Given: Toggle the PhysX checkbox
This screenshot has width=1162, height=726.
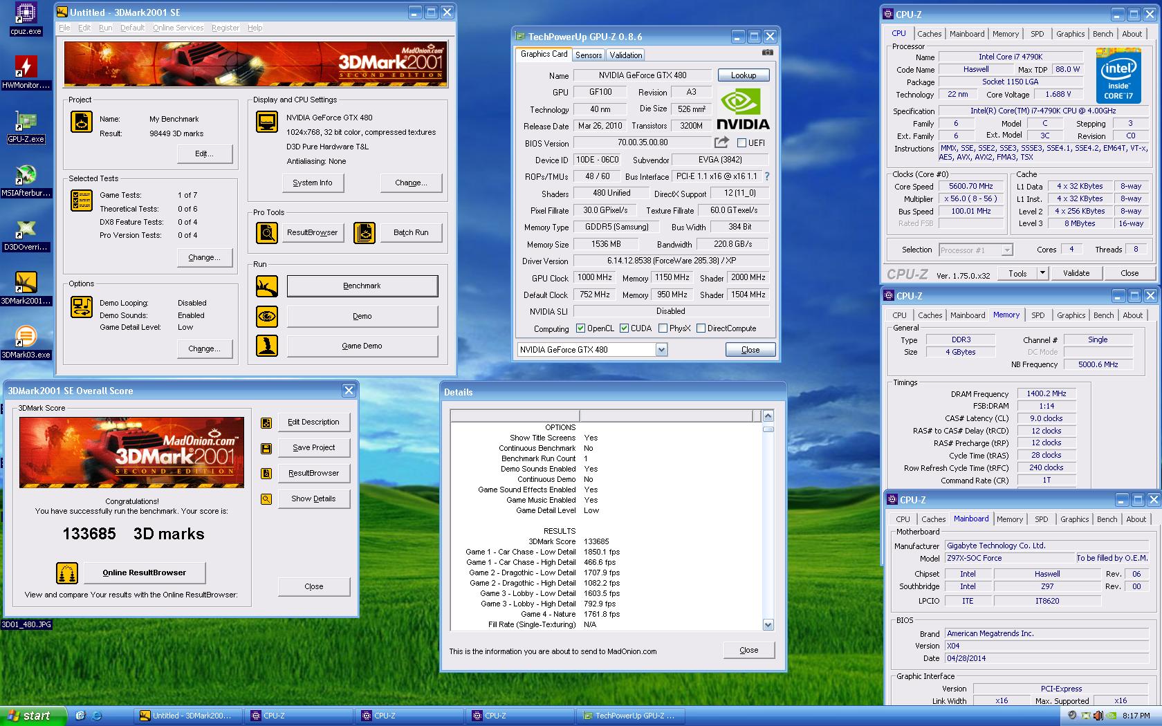Looking at the screenshot, I should [x=663, y=328].
